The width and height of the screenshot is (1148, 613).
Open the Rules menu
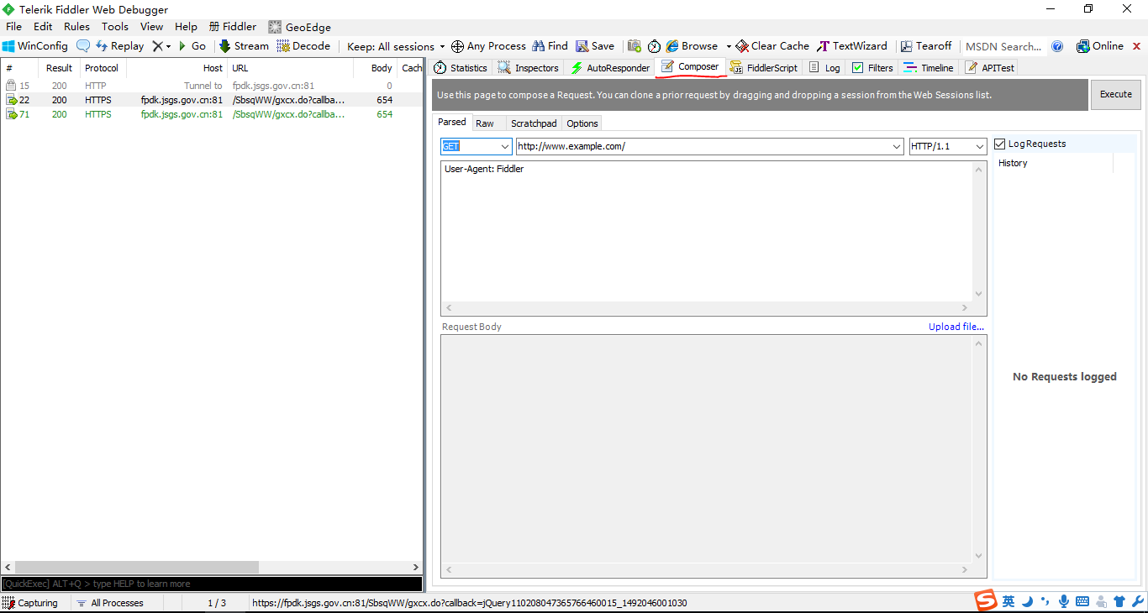pos(76,27)
